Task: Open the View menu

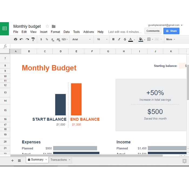Action: pos(33,32)
